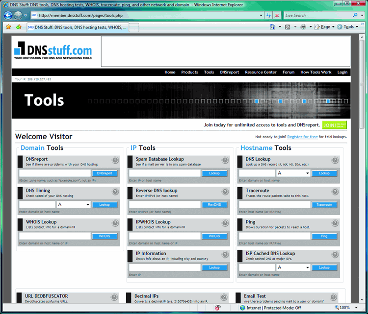Open DNS Timing record type dropdown
The width and height of the screenshot is (368, 314).
(74, 205)
